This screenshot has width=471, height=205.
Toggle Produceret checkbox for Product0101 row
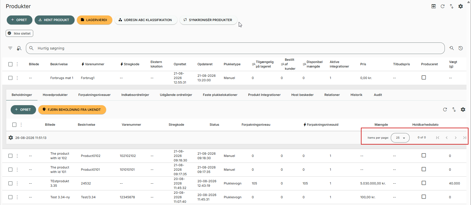coord(424,169)
